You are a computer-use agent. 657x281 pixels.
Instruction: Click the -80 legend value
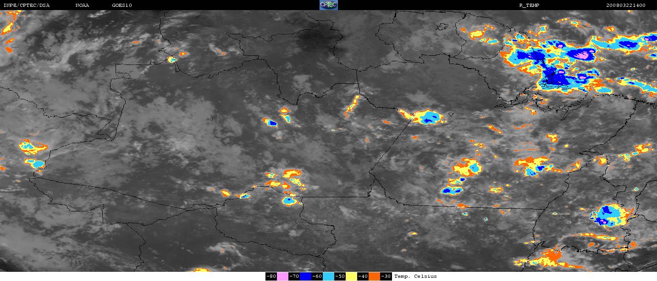click(271, 276)
